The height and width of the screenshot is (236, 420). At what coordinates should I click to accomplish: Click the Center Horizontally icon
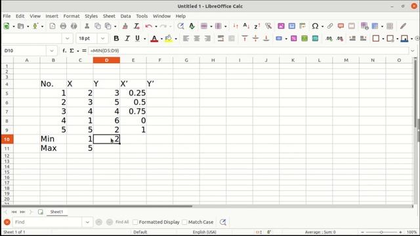pos(197,39)
